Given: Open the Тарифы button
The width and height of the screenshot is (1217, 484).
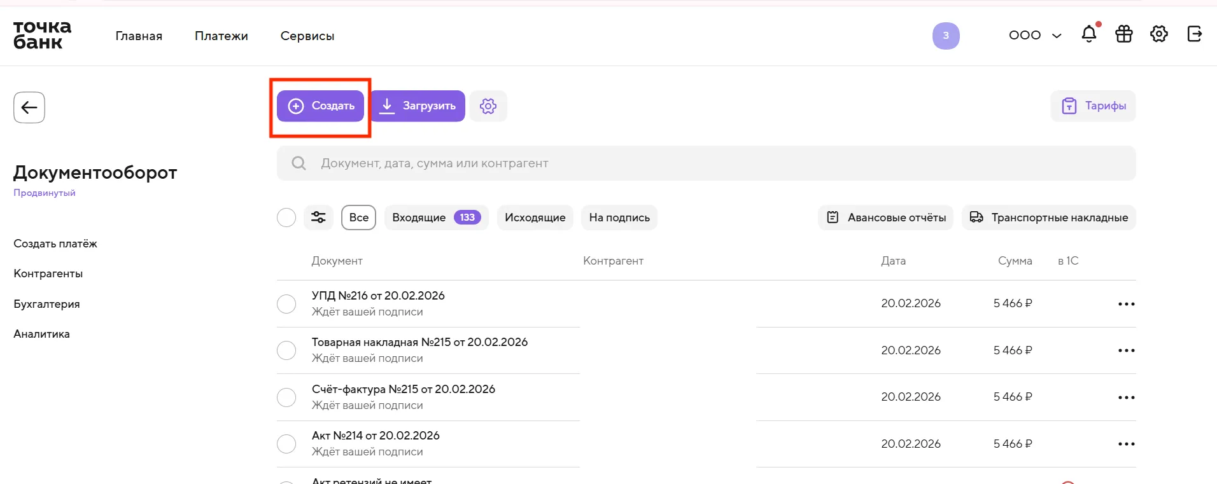Looking at the screenshot, I should pos(1093,106).
